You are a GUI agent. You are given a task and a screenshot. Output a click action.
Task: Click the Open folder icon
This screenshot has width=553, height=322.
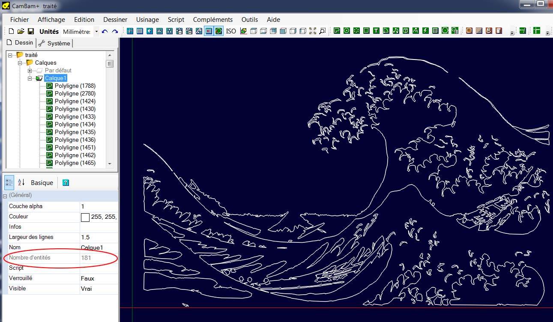point(21,31)
